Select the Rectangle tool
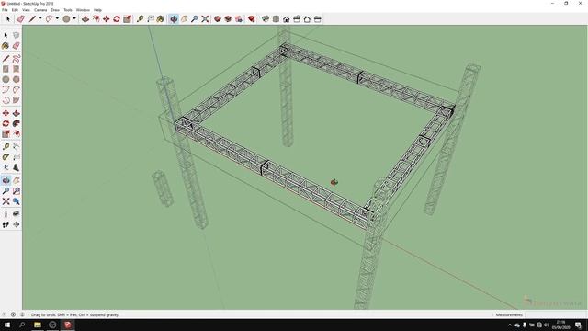The height and width of the screenshot is (331, 588). (x=6, y=69)
